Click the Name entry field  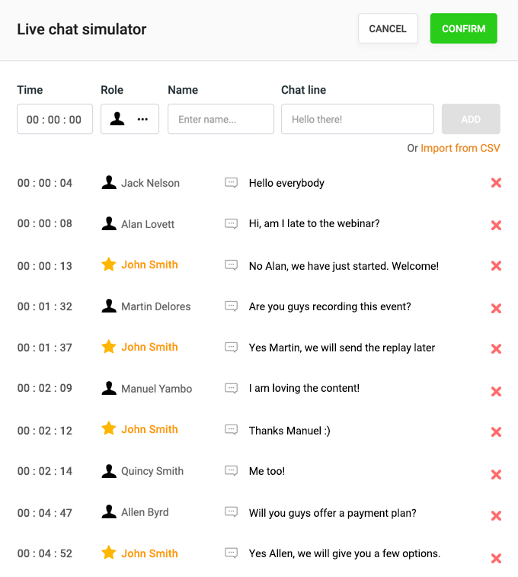click(x=220, y=119)
